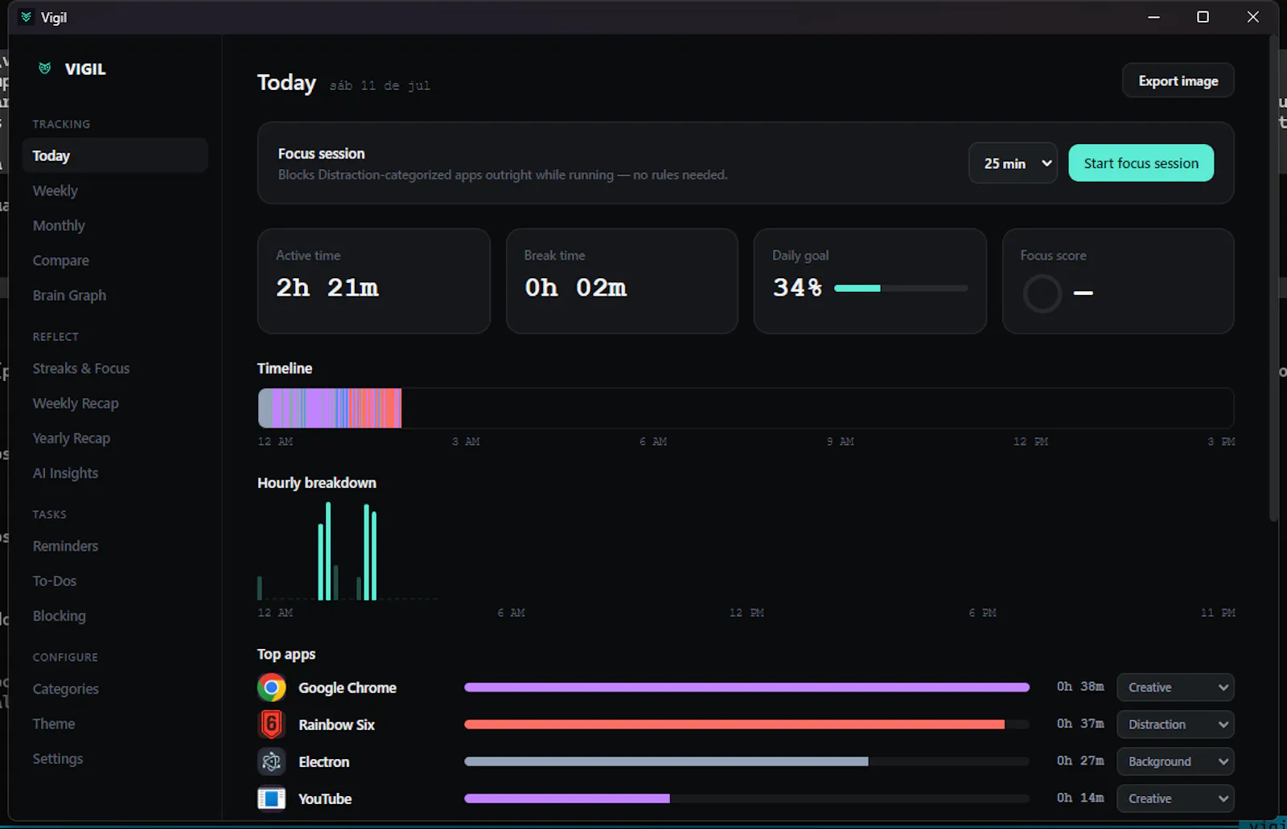Change Google Chrome category dropdown
The width and height of the screenshot is (1287, 829).
1175,687
